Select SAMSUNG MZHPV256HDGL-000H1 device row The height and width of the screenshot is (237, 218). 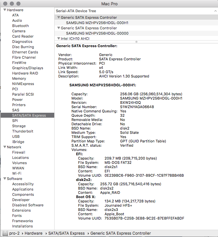[x=136, y=23]
